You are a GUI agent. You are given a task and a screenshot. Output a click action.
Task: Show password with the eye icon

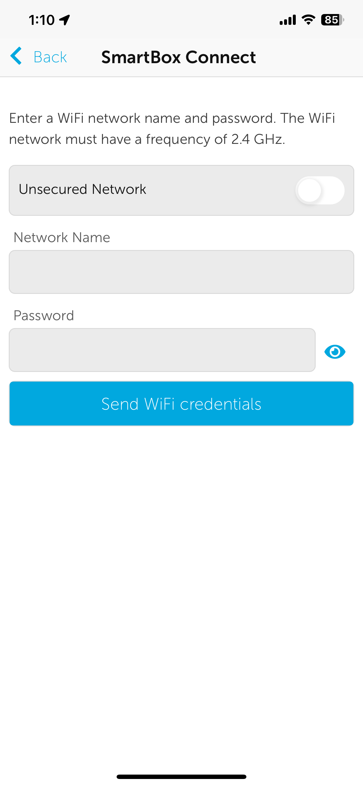(x=335, y=352)
